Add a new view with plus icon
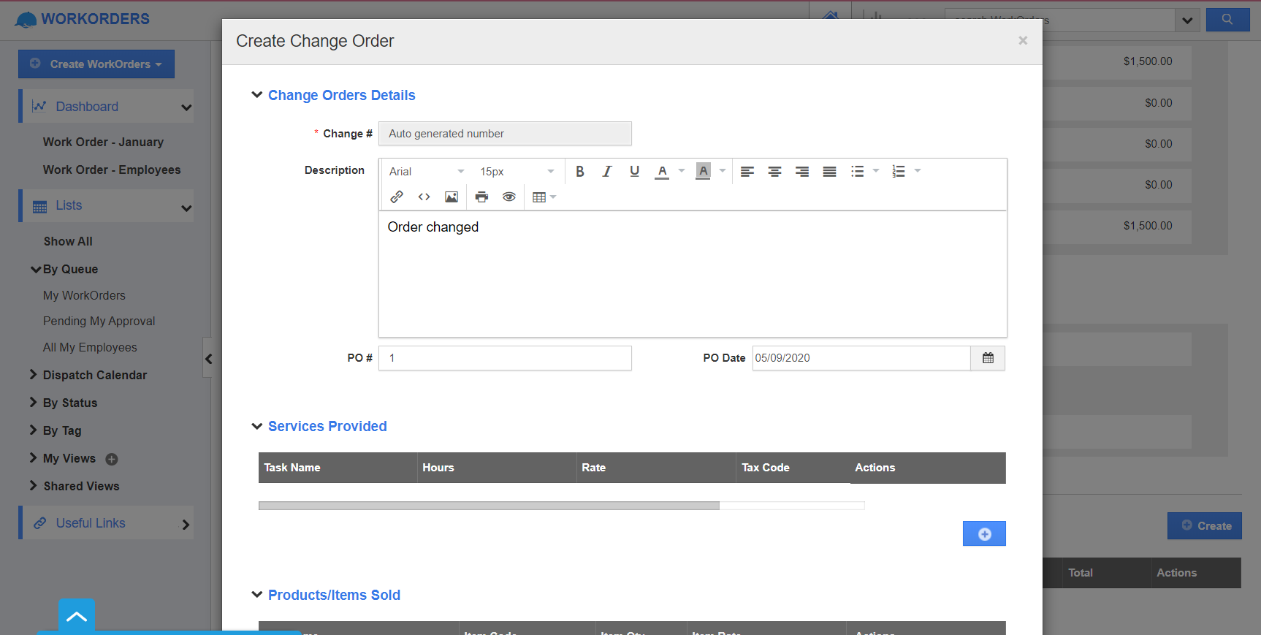The width and height of the screenshot is (1261, 635). pos(112,459)
